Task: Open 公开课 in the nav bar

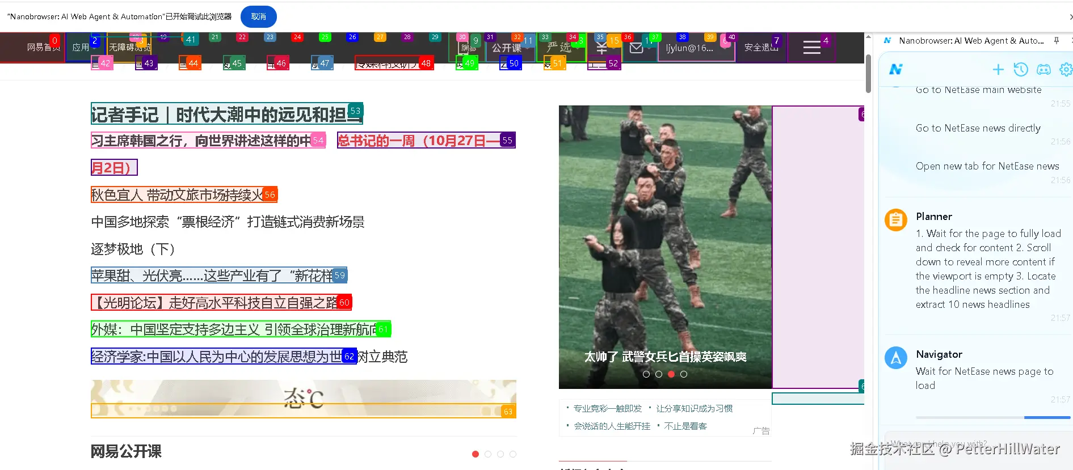Action: [506, 48]
